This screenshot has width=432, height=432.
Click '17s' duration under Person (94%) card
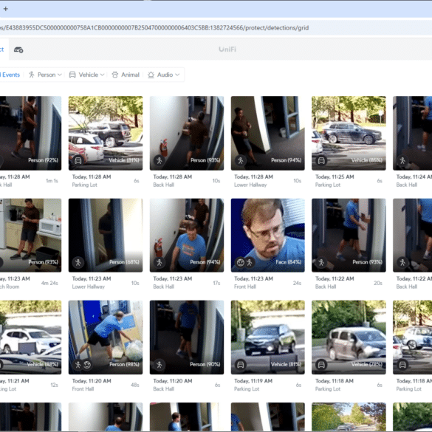click(216, 283)
